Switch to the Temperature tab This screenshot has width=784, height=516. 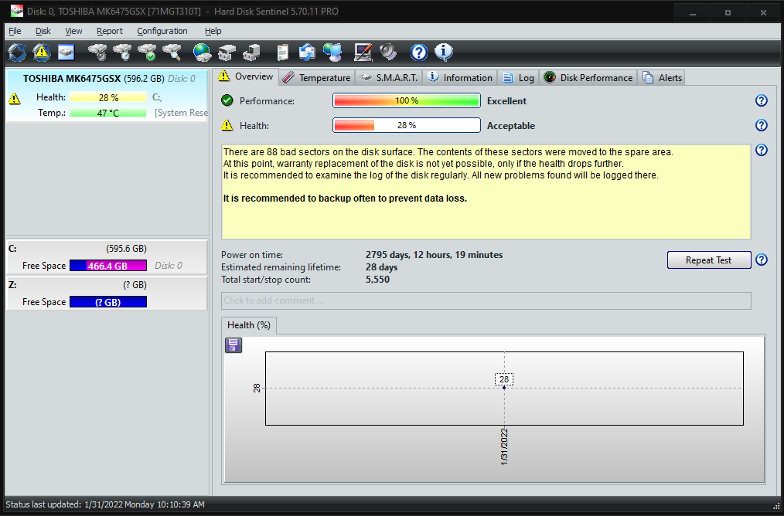click(317, 78)
